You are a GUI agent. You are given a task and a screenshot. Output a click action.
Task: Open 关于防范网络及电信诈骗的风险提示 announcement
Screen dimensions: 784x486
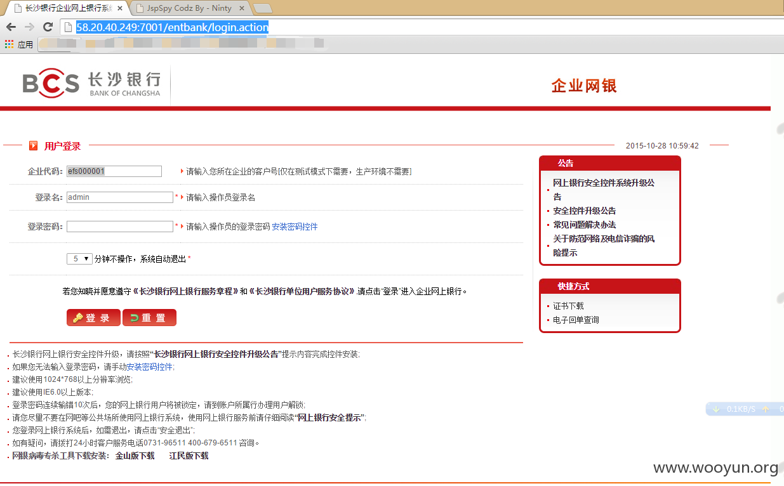(603, 246)
